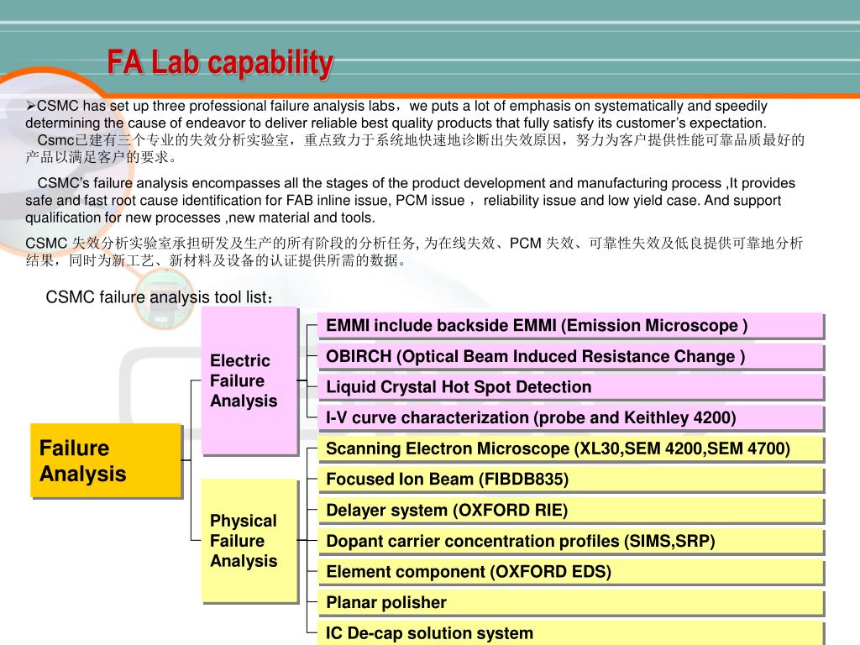This screenshot has height=645, width=860.
Task: Click 'I-V curve characterization' row
Action: click(x=570, y=418)
